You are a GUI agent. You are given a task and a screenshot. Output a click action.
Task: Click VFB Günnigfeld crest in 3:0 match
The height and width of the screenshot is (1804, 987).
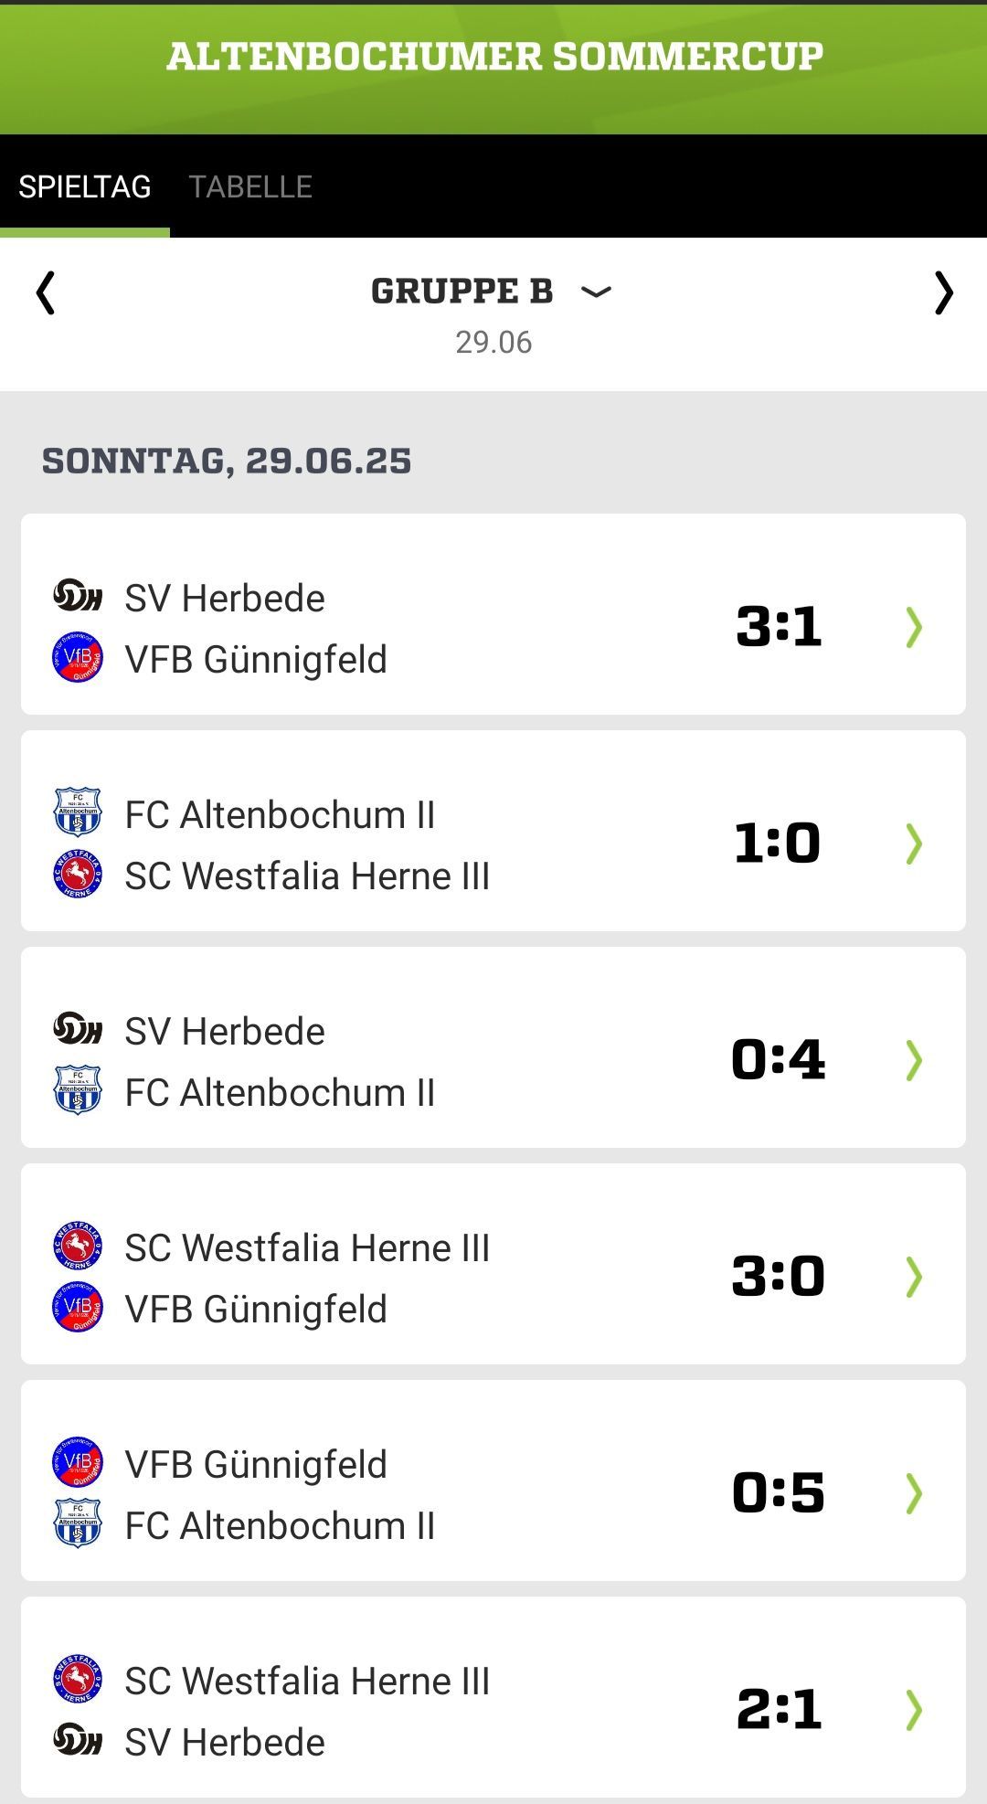[x=78, y=1308]
